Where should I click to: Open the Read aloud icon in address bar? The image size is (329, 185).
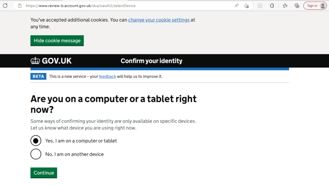coord(236,6)
